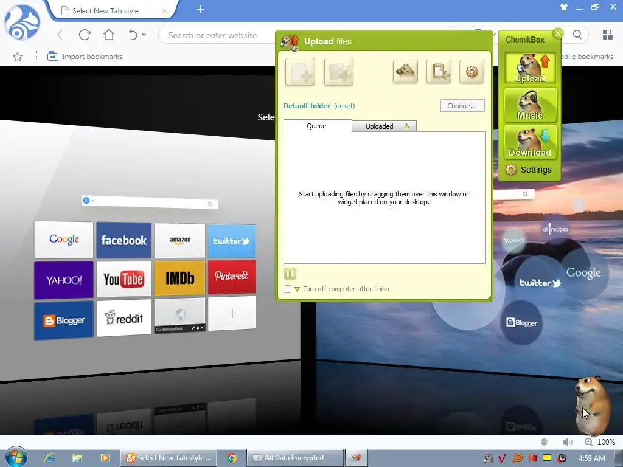Click the Add file icon in Upload files
This screenshot has height=467, width=623.
[300, 72]
